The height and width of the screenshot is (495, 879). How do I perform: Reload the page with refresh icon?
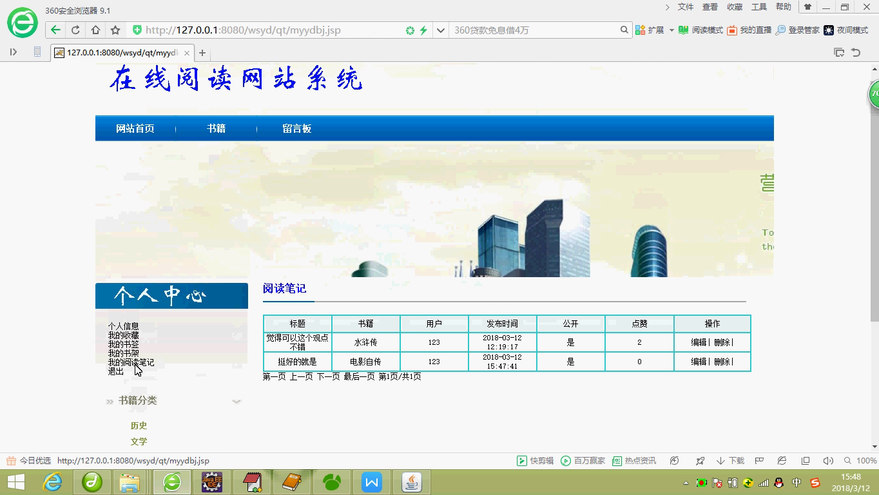tap(75, 30)
